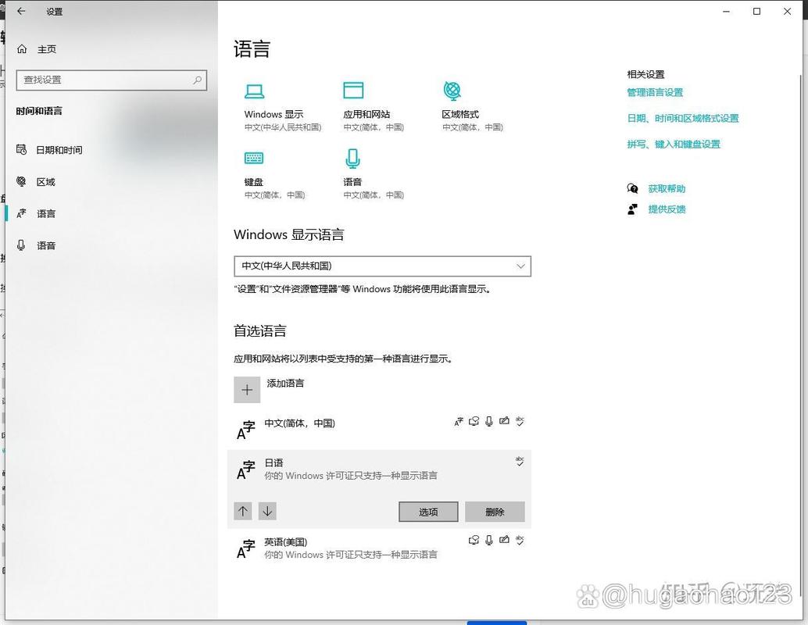Click the 键盘 keyboard icon
Image resolution: width=808 pixels, height=625 pixels.
(254, 157)
